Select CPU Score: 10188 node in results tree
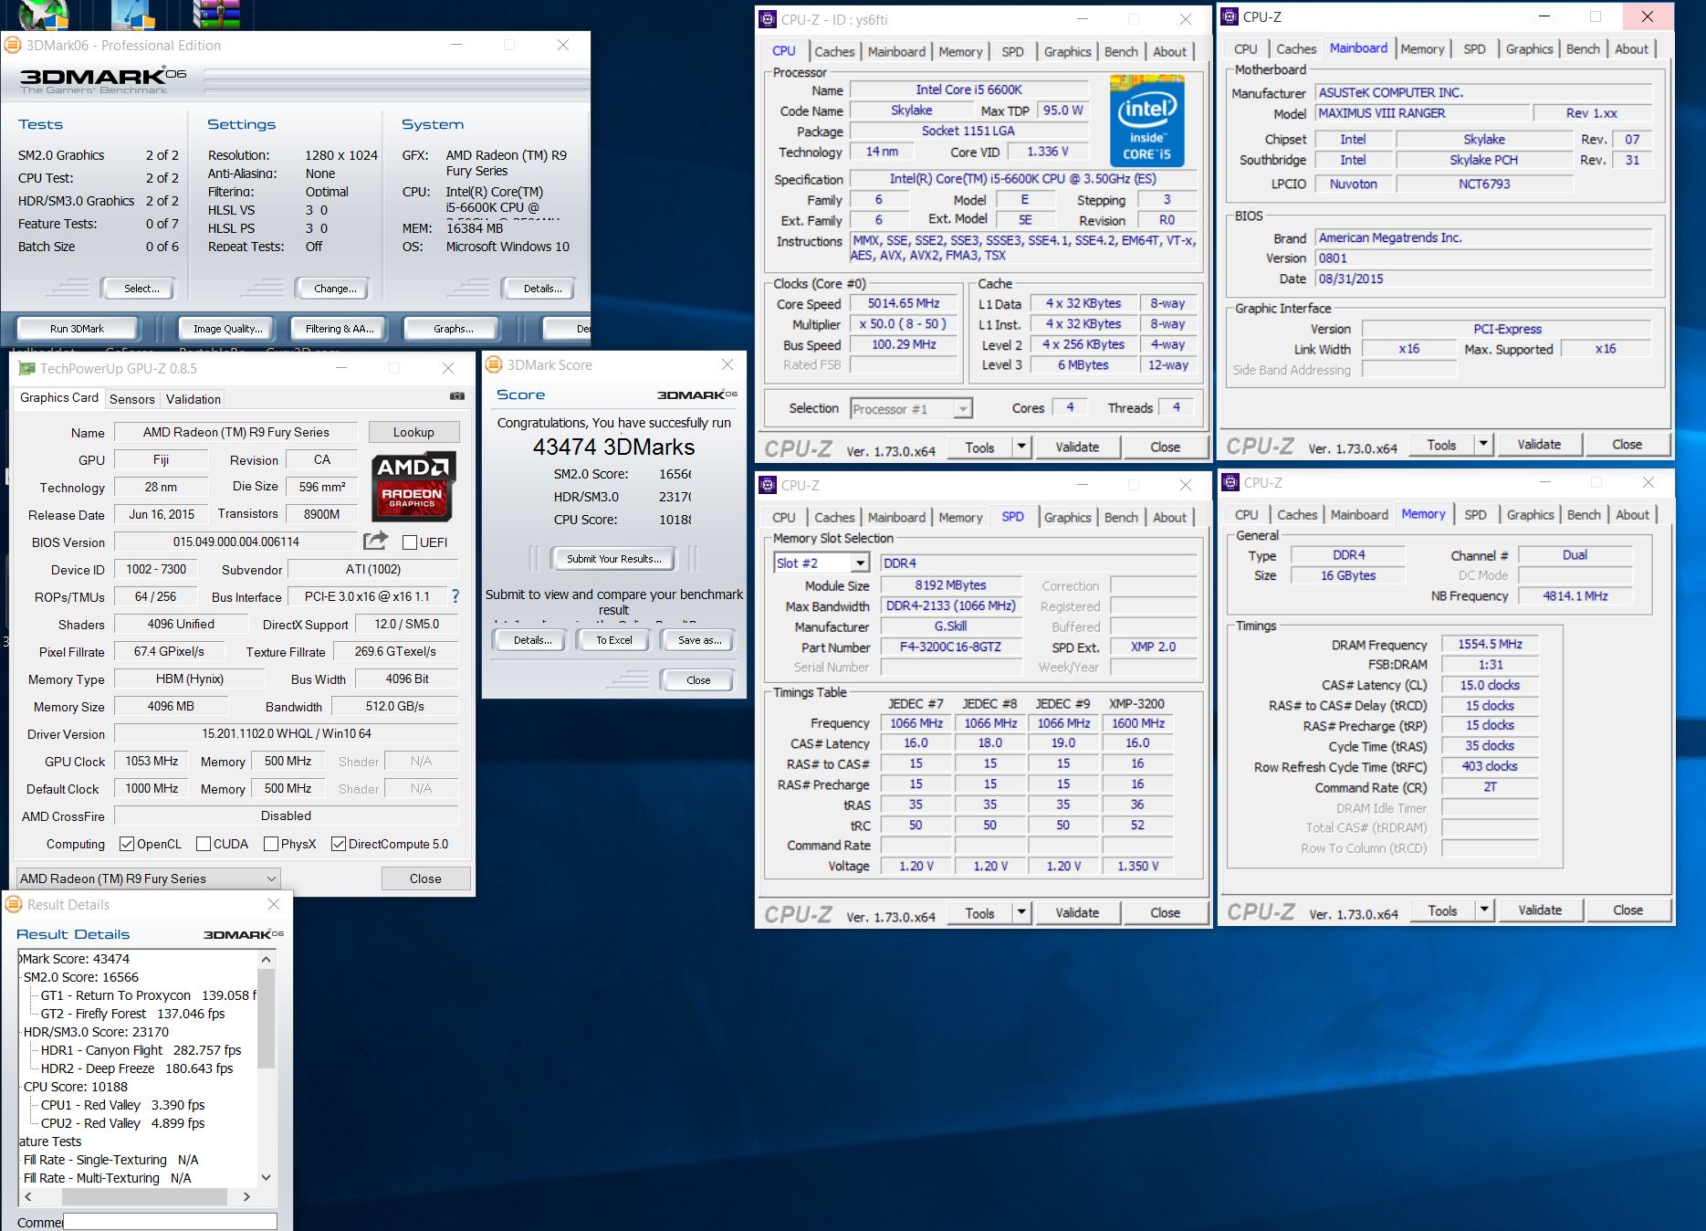Image resolution: width=1706 pixels, height=1231 pixels. point(76,1087)
